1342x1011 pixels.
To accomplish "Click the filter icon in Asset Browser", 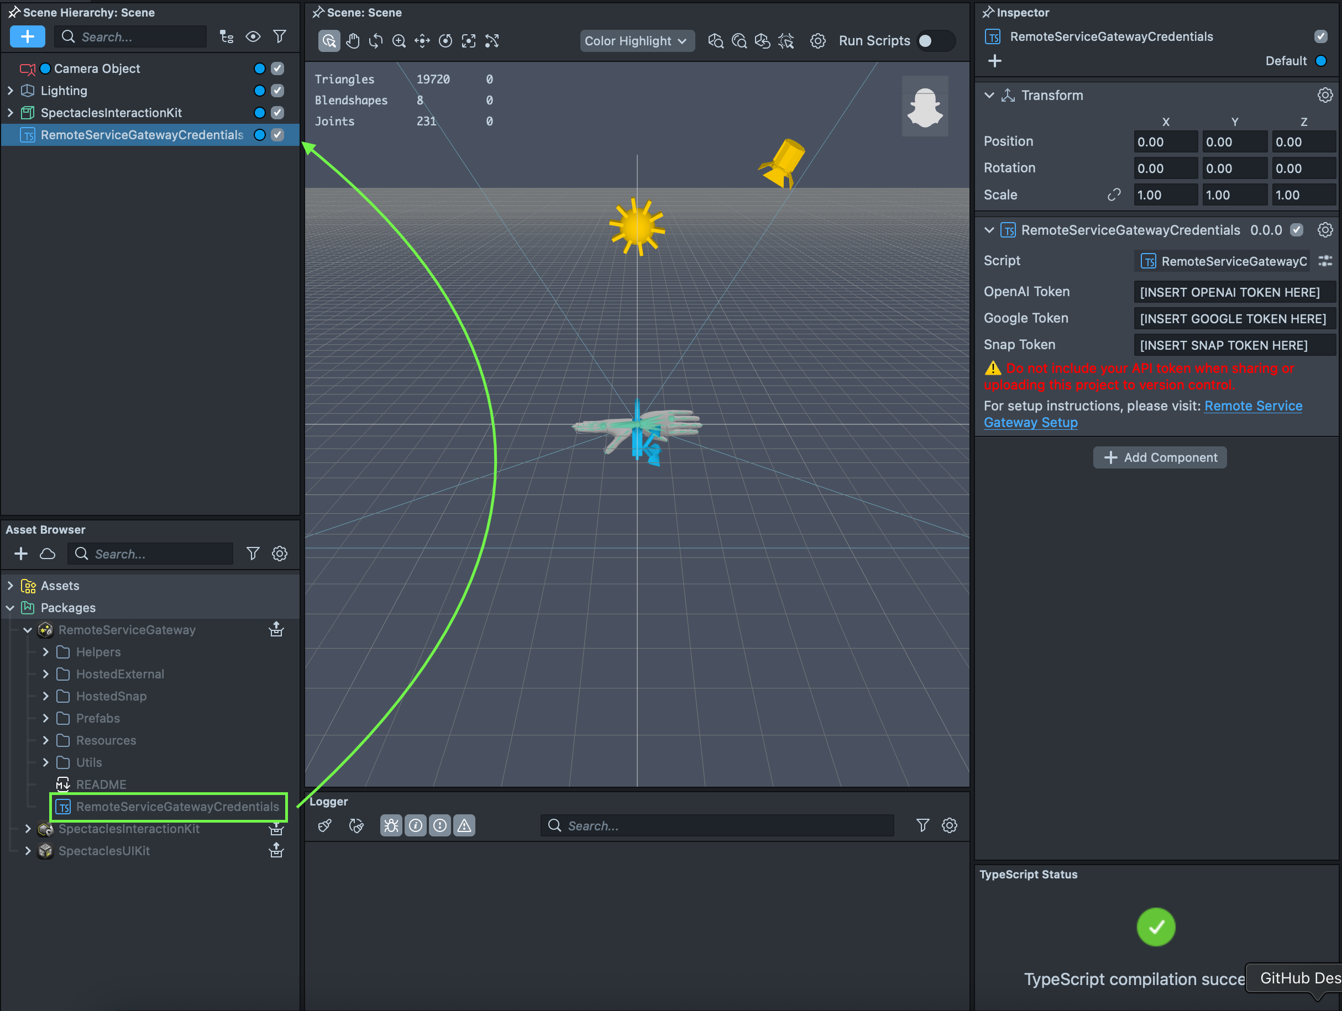I will point(253,554).
